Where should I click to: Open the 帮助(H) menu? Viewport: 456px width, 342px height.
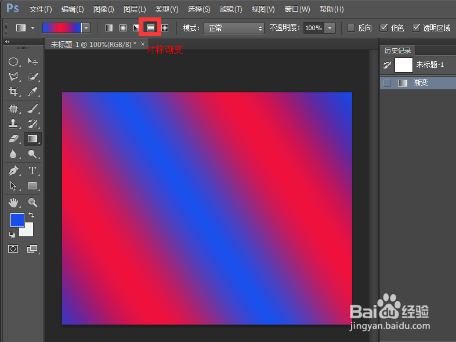click(331, 9)
